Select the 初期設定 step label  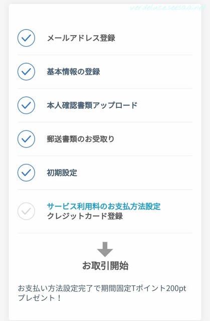62,173
